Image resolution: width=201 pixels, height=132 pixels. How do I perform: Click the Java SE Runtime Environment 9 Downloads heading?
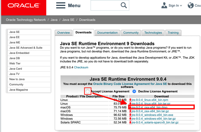coord(107,44)
